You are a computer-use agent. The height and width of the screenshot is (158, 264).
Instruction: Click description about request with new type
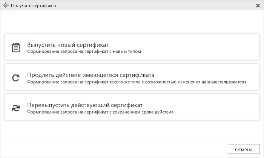click(x=84, y=52)
